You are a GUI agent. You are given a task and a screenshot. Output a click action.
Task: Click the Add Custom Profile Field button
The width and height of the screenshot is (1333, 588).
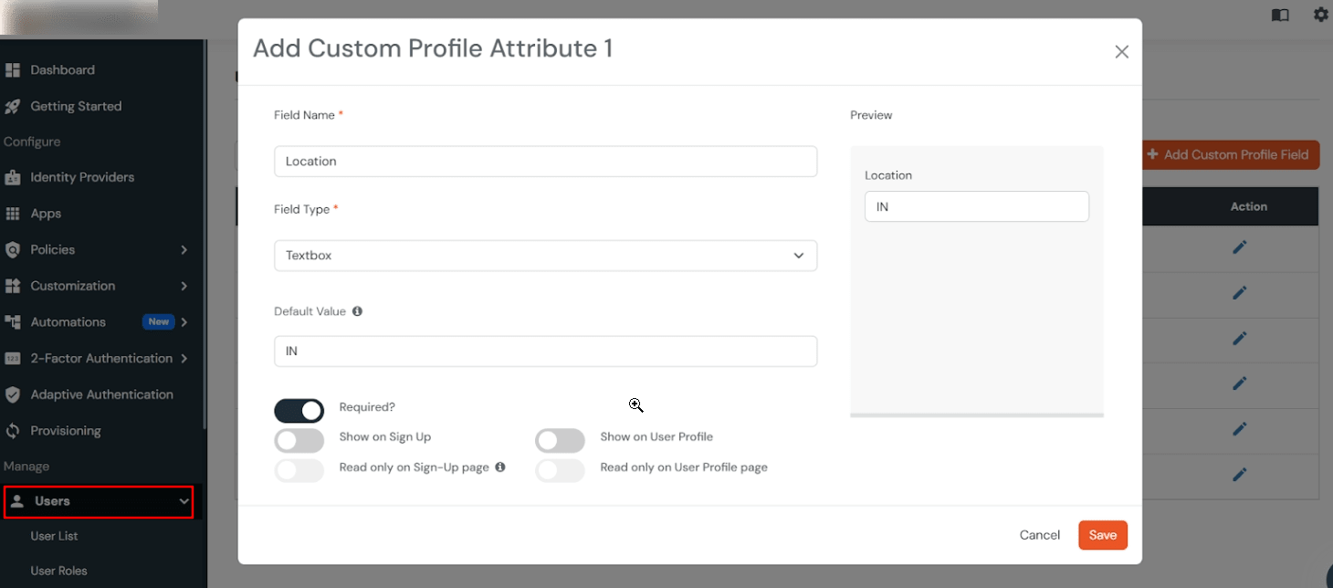tap(1231, 154)
